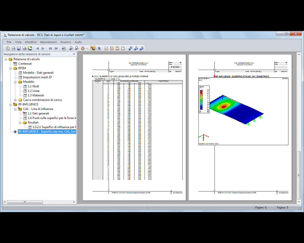Select Impostazioni mesh EF item
Screen dimensions: 304x243
pos(37,77)
